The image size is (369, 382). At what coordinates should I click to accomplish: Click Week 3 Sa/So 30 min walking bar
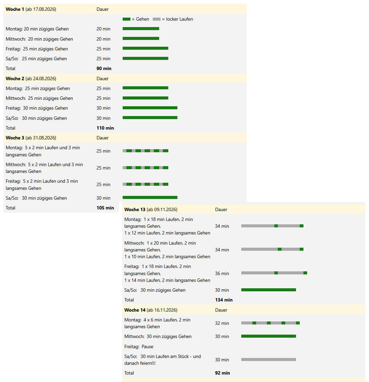(150, 197)
